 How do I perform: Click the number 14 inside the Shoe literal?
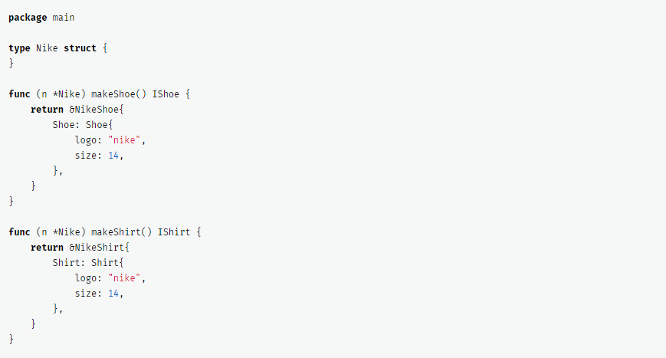[113, 156]
